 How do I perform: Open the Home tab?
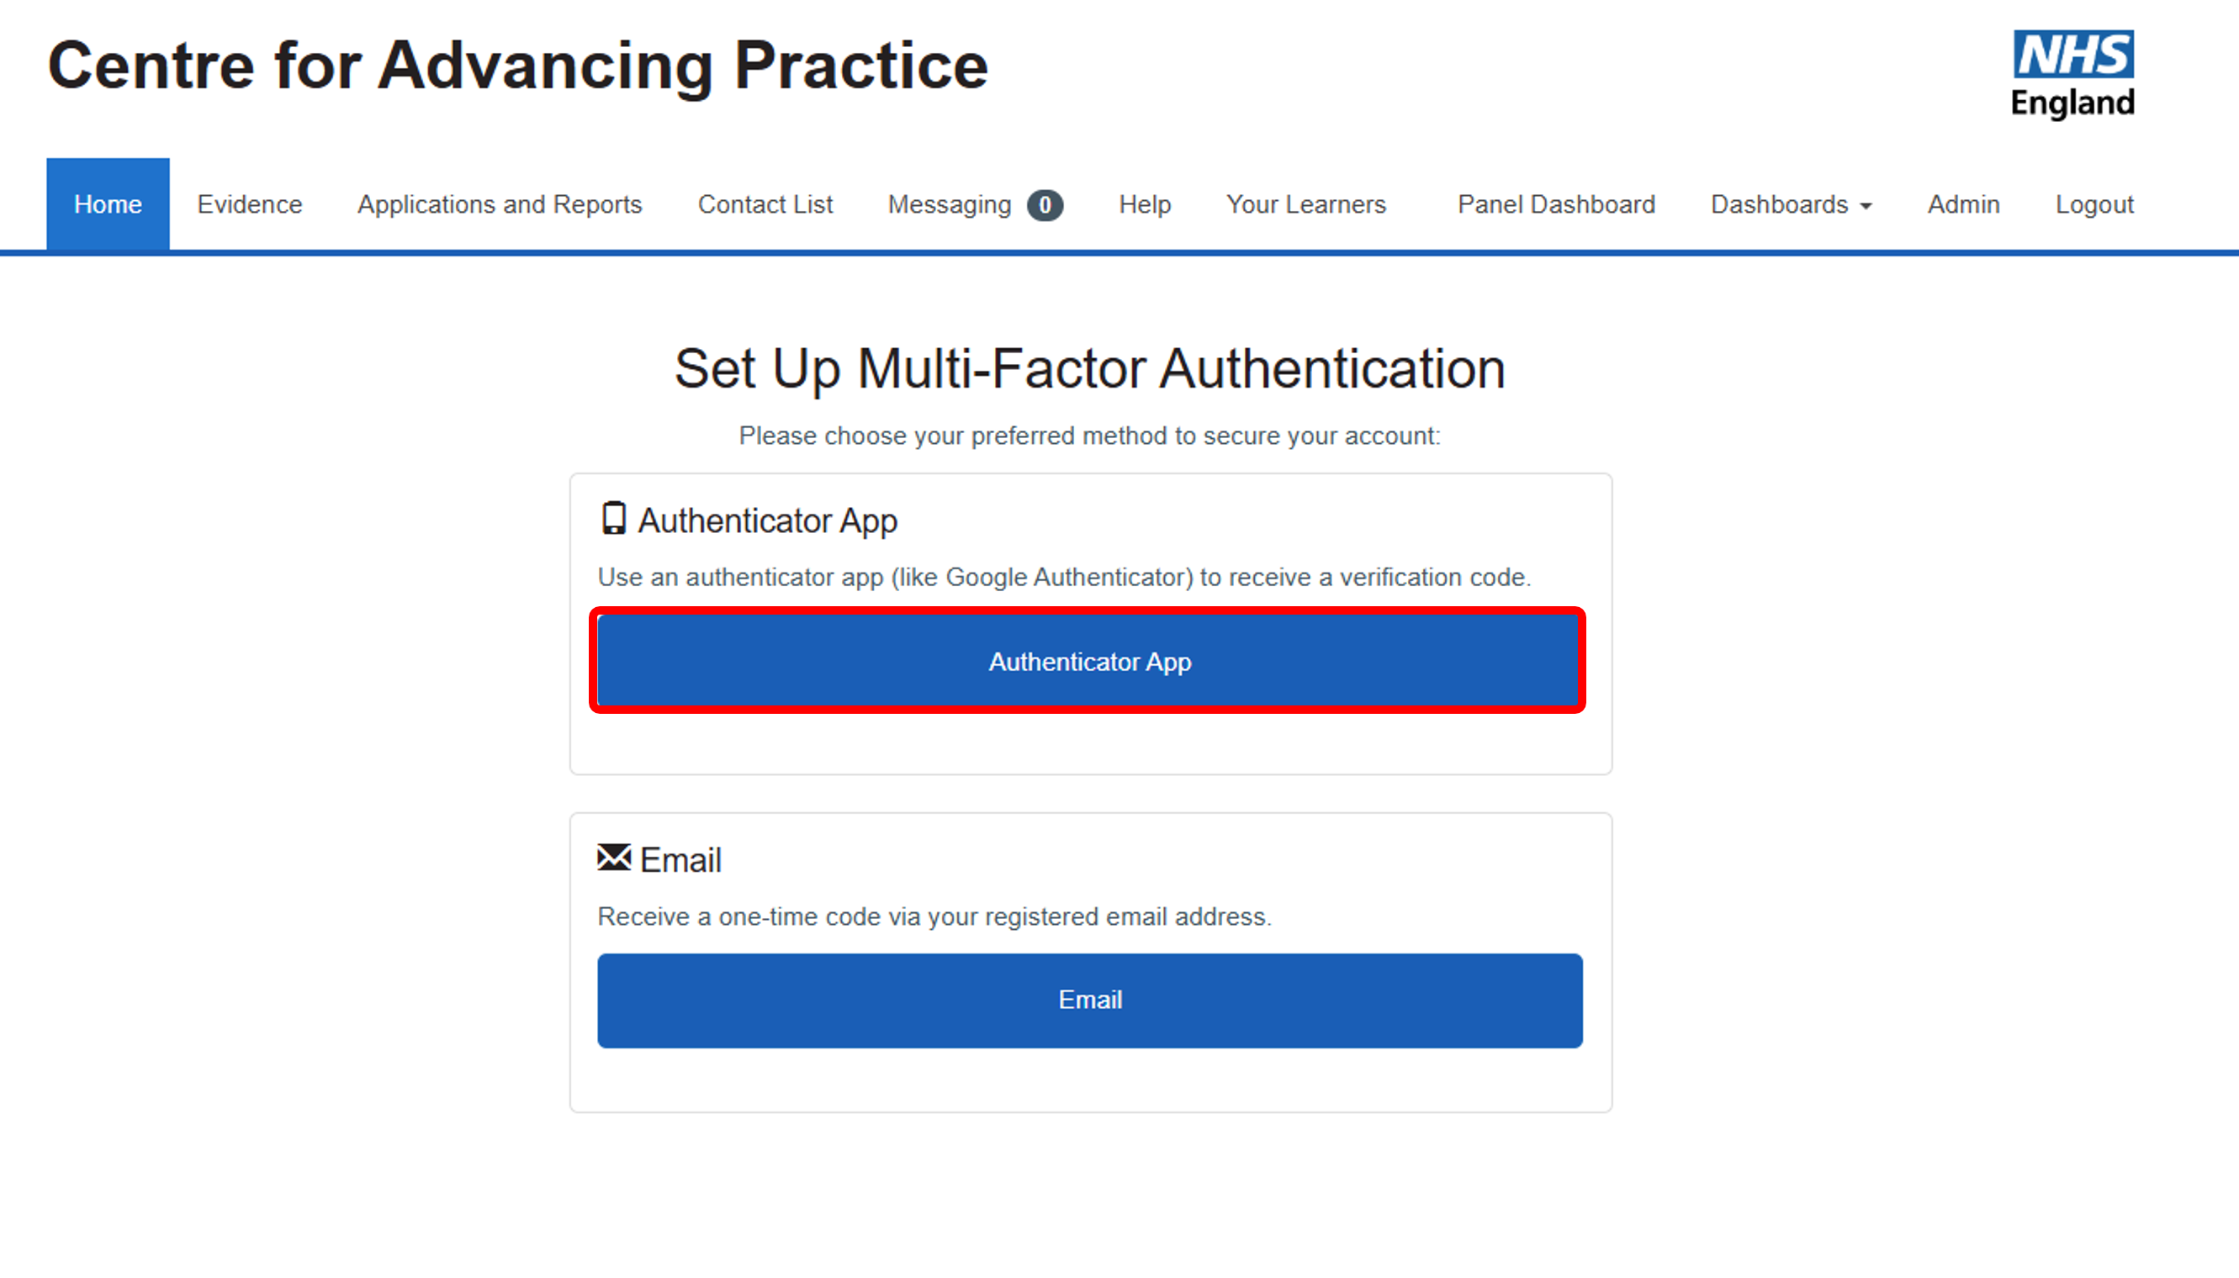[108, 204]
